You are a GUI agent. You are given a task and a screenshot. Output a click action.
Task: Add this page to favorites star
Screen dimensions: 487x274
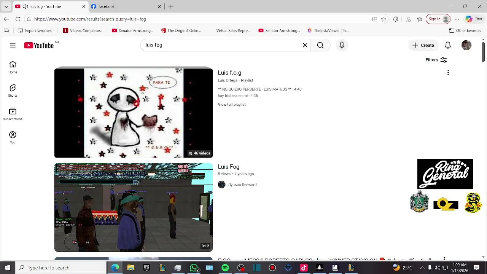384,19
